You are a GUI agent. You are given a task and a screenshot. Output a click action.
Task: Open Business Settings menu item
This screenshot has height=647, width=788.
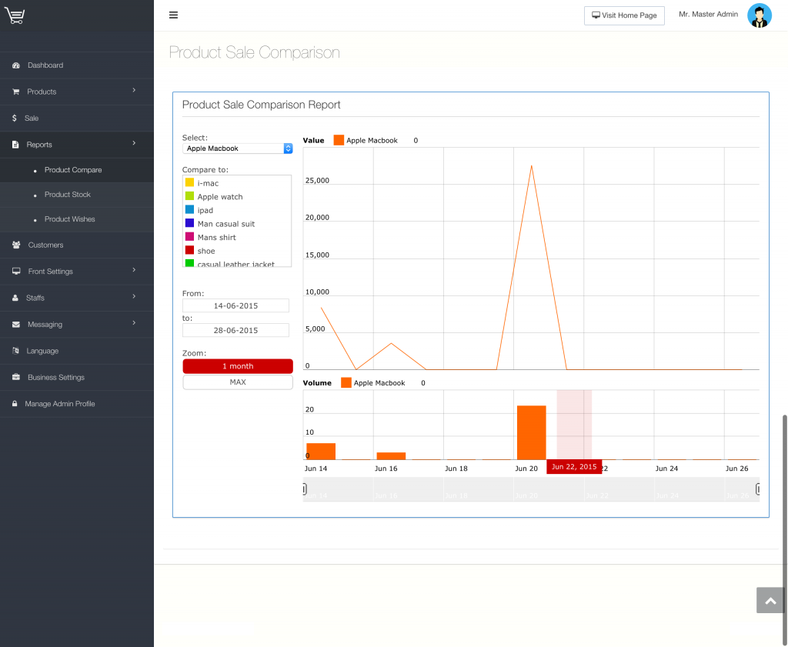click(77, 377)
